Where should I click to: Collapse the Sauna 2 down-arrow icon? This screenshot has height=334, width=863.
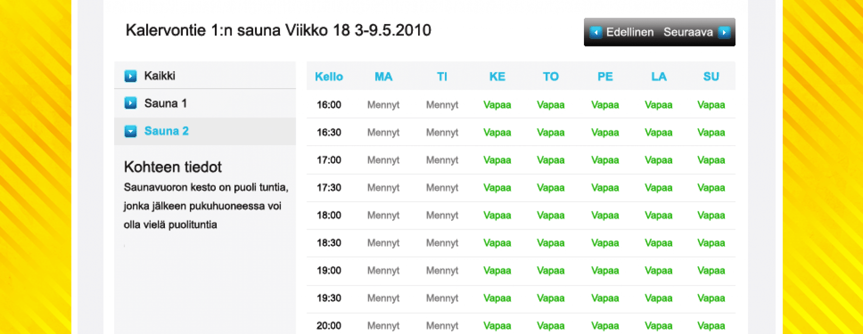point(130,131)
